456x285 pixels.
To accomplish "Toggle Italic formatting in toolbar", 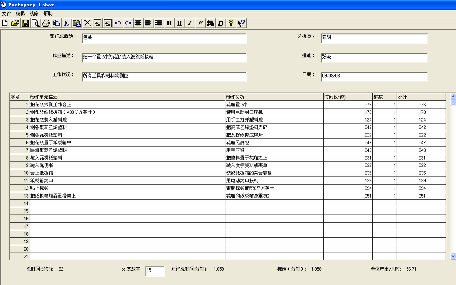I will coord(190,23).
